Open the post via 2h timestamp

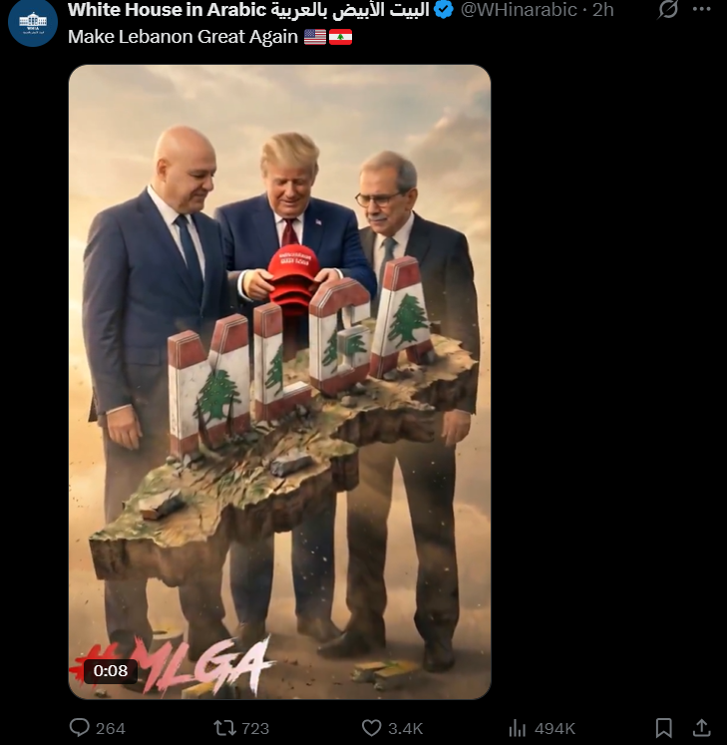(x=603, y=10)
